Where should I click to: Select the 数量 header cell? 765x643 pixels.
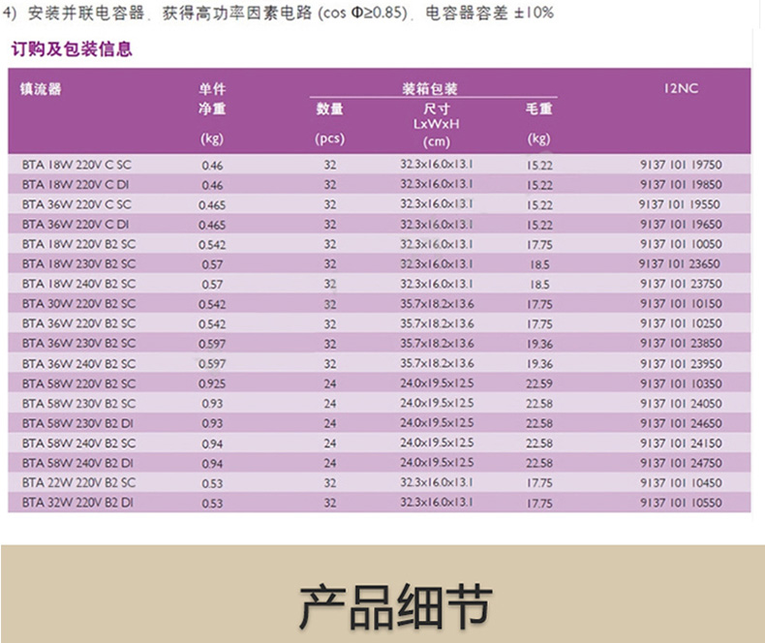[x=330, y=109]
